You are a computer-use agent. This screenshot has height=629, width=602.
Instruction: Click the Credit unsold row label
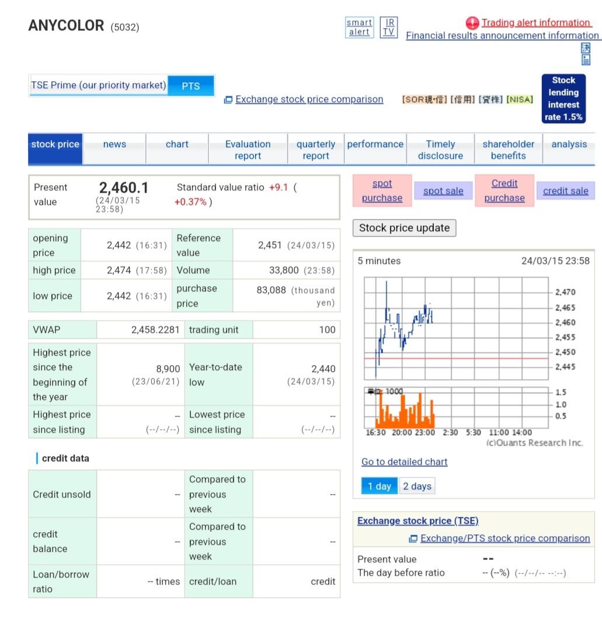(62, 494)
